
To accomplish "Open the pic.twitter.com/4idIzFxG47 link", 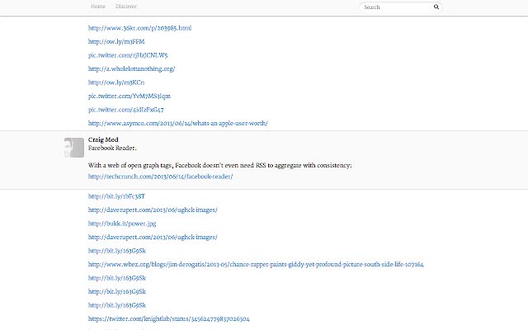I will pos(126,110).
